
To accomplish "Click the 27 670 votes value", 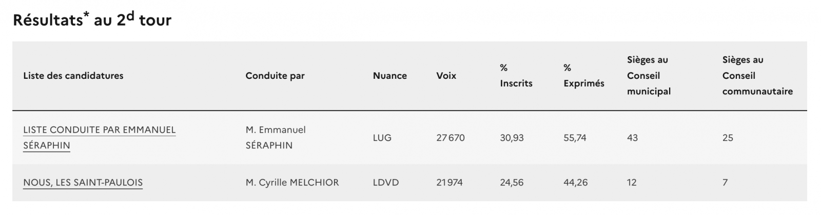I will click(x=451, y=138).
